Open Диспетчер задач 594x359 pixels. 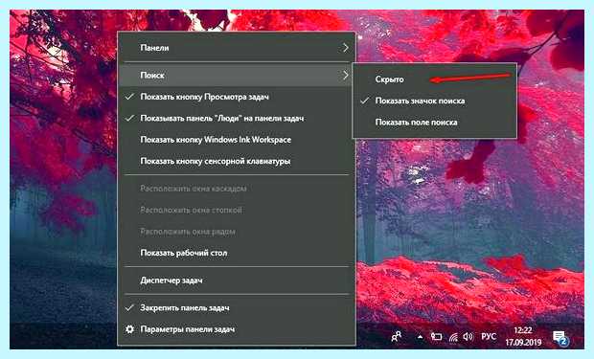pos(237,280)
